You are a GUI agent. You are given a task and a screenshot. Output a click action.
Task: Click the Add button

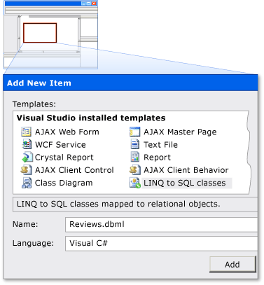[x=232, y=265]
